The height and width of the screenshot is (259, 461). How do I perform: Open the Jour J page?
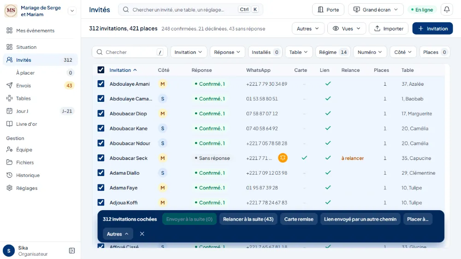[x=40, y=111]
